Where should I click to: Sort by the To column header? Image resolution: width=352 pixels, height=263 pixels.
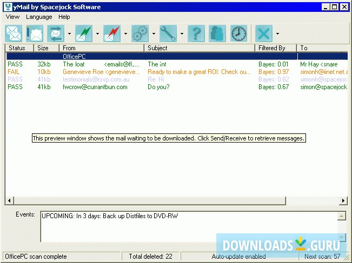(x=322, y=48)
